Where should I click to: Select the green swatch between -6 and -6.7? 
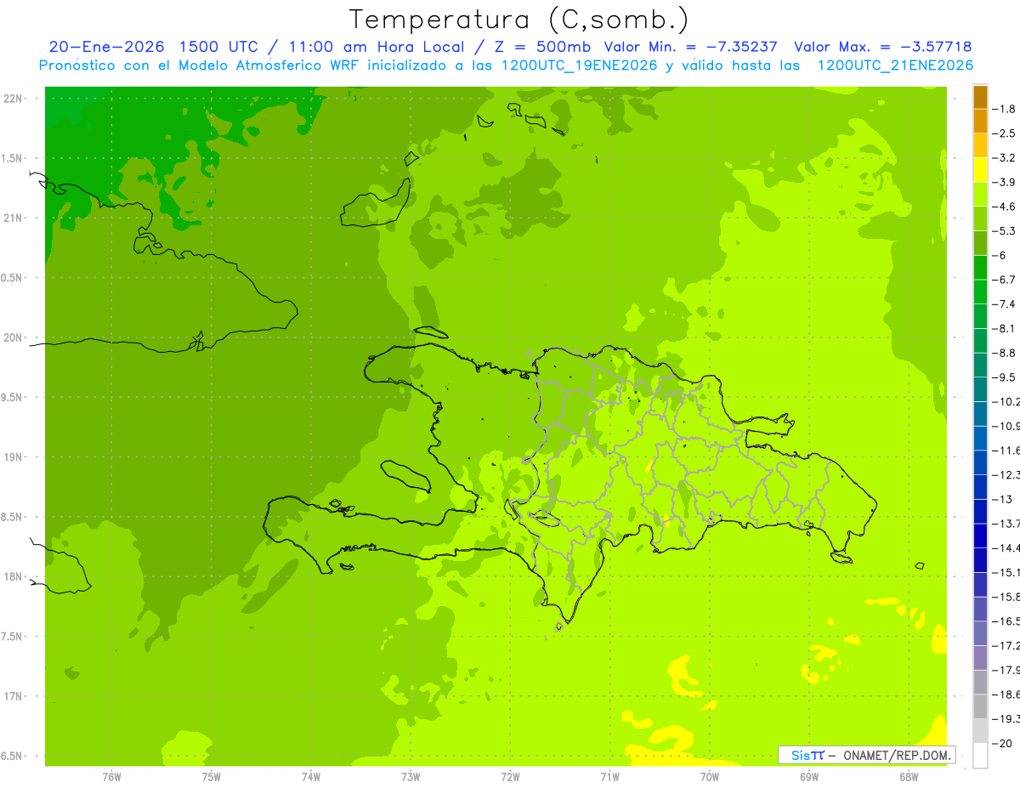coord(980,268)
